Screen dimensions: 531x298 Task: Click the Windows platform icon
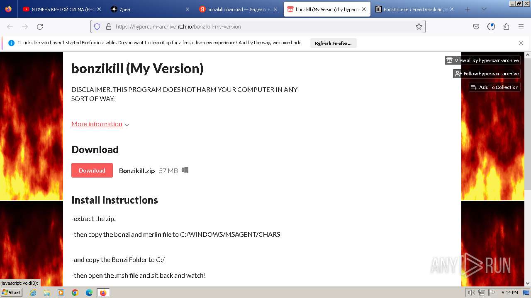pos(185,170)
